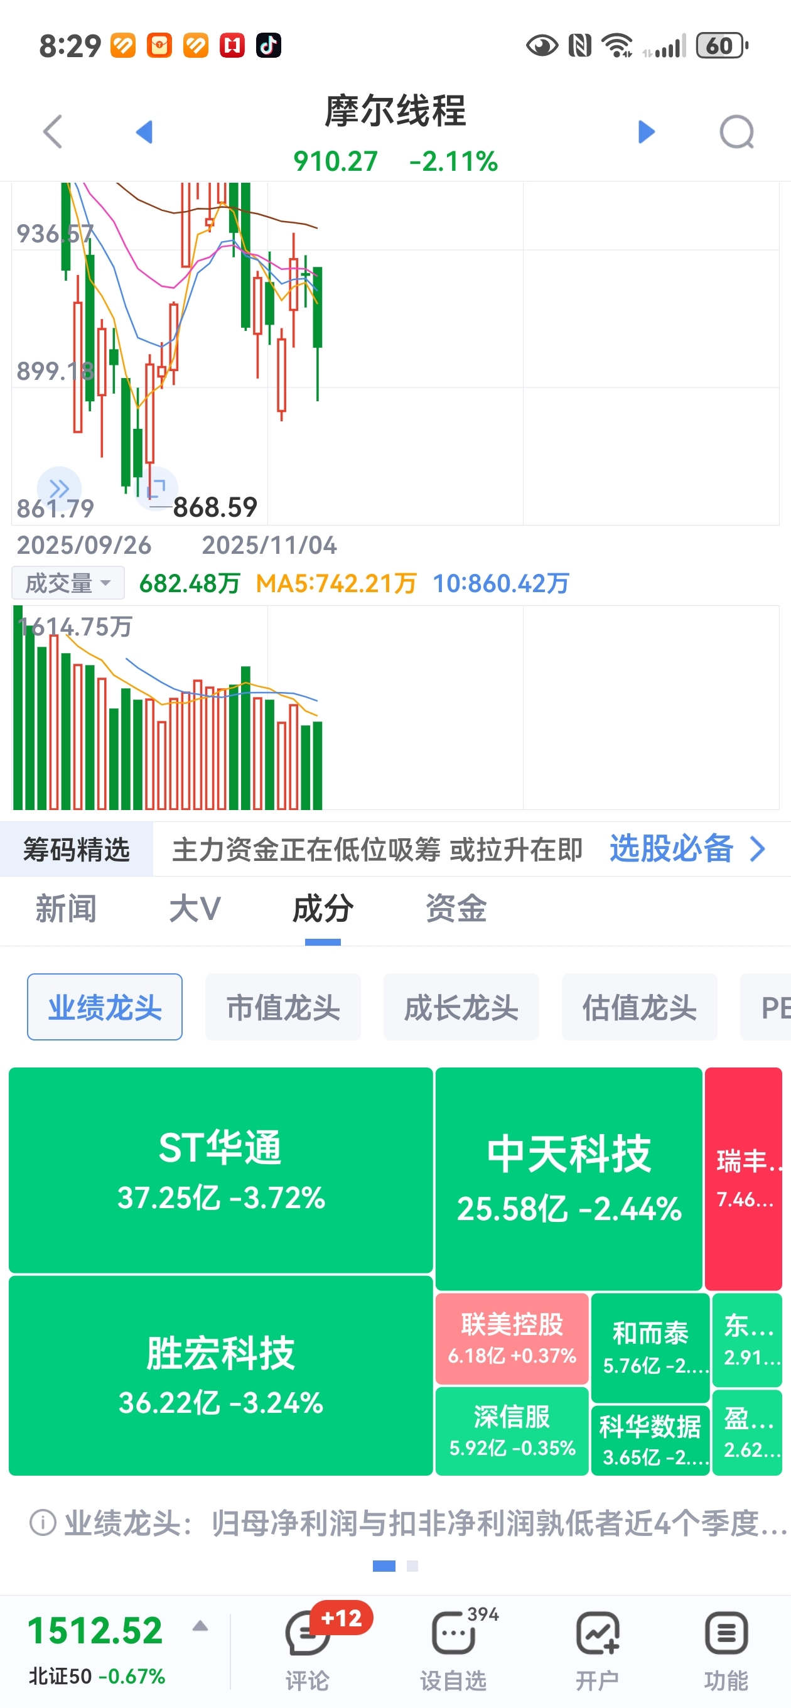This screenshot has width=791, height=1708.
Task: Select the 市值龙头 filter chip
Action: point(283,1007)
